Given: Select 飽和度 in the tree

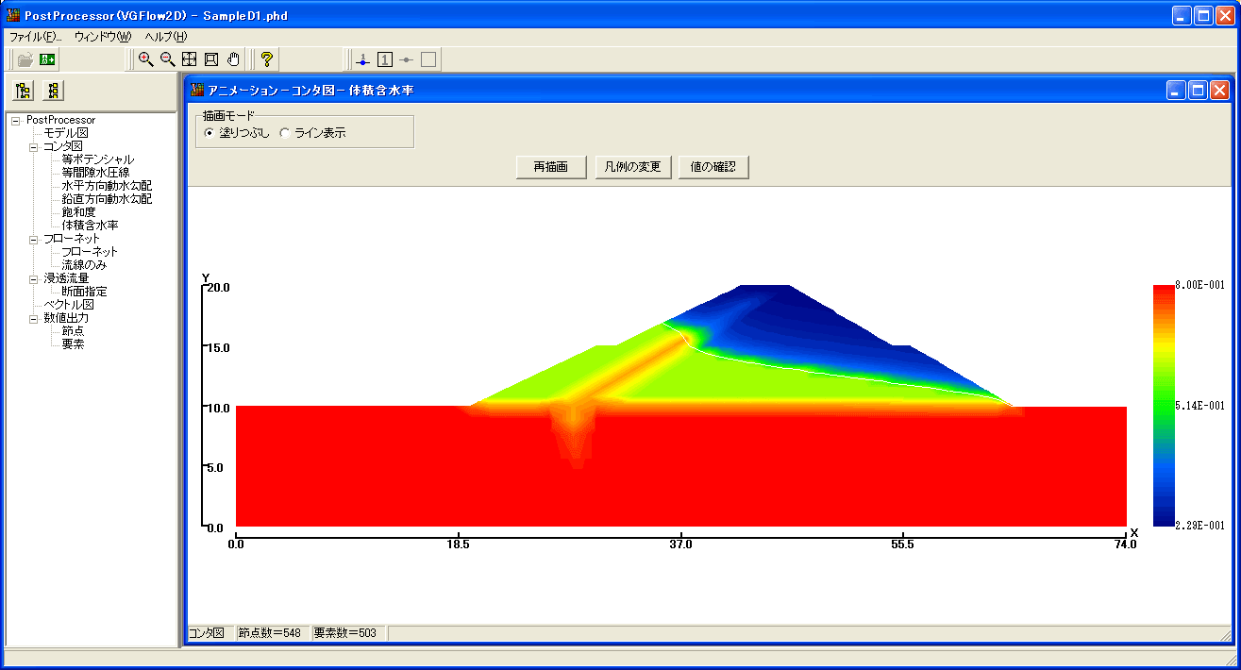Looking at the screenshot, I should coord(78,212).
